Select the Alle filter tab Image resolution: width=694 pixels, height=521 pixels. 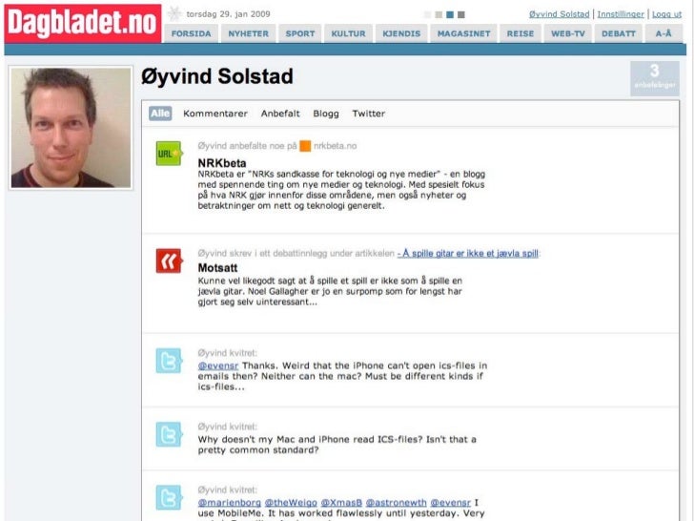point(160,114)
